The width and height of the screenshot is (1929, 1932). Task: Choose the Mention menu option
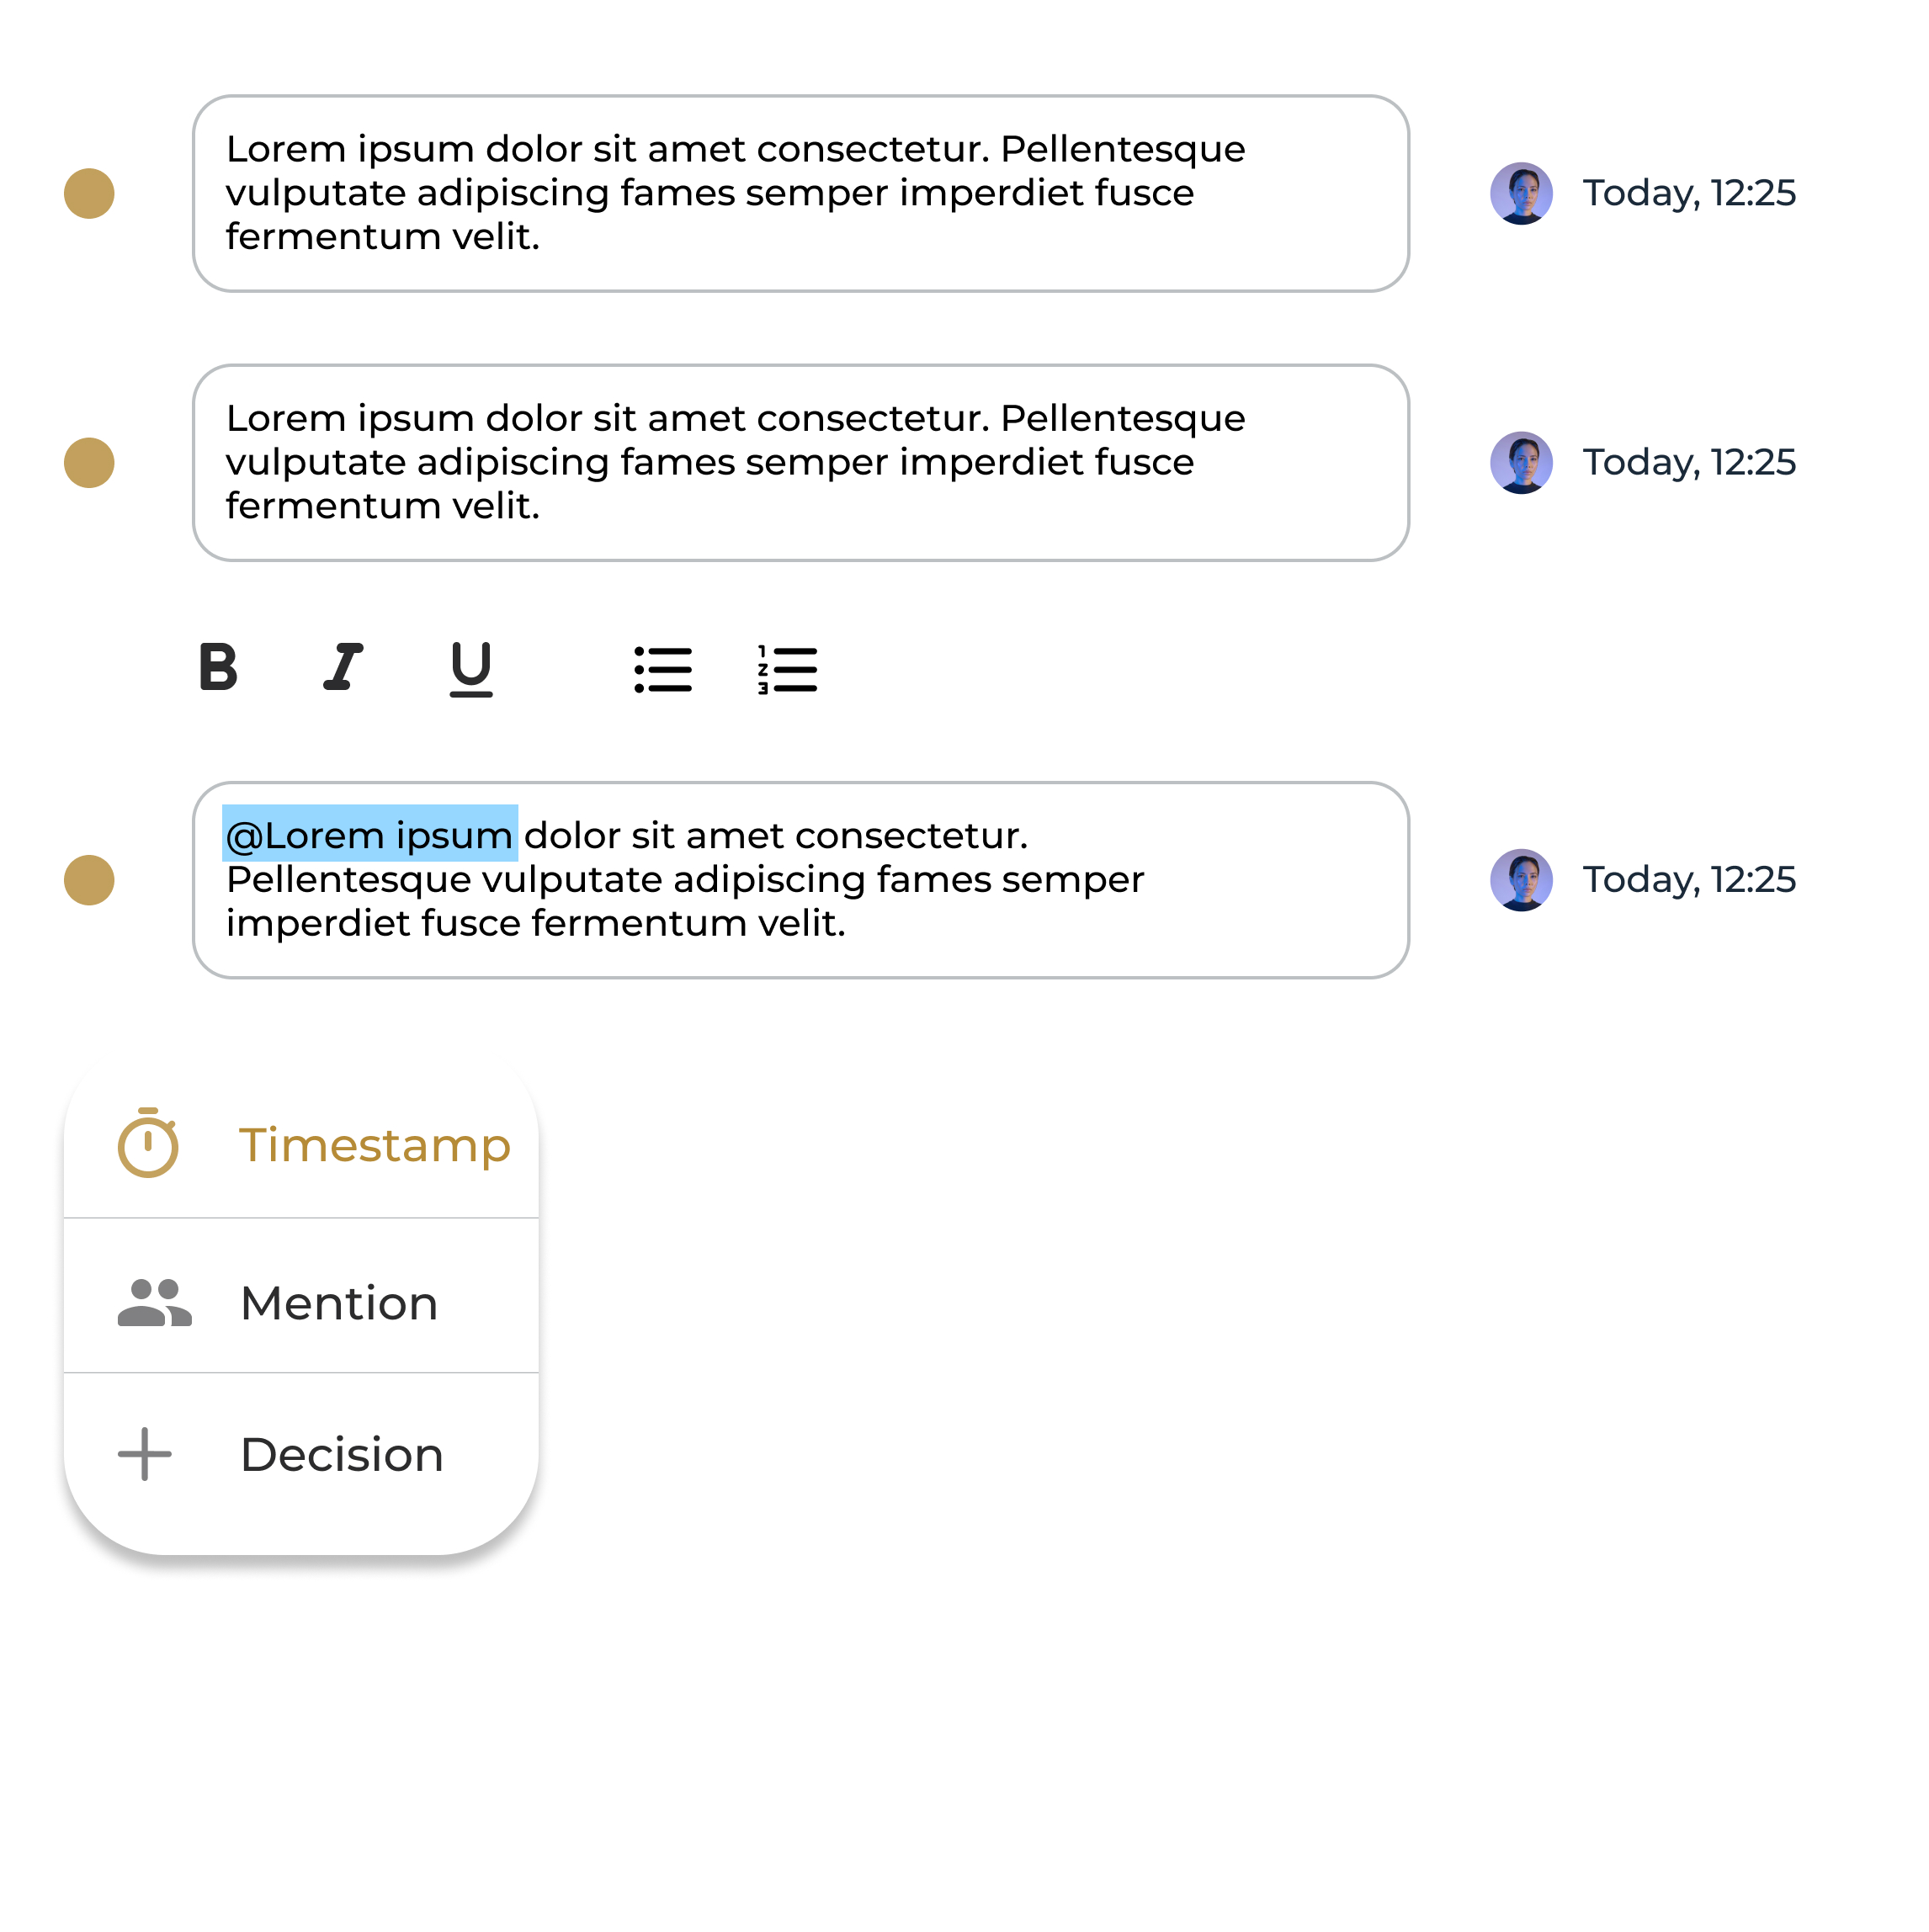[339, 1303]
